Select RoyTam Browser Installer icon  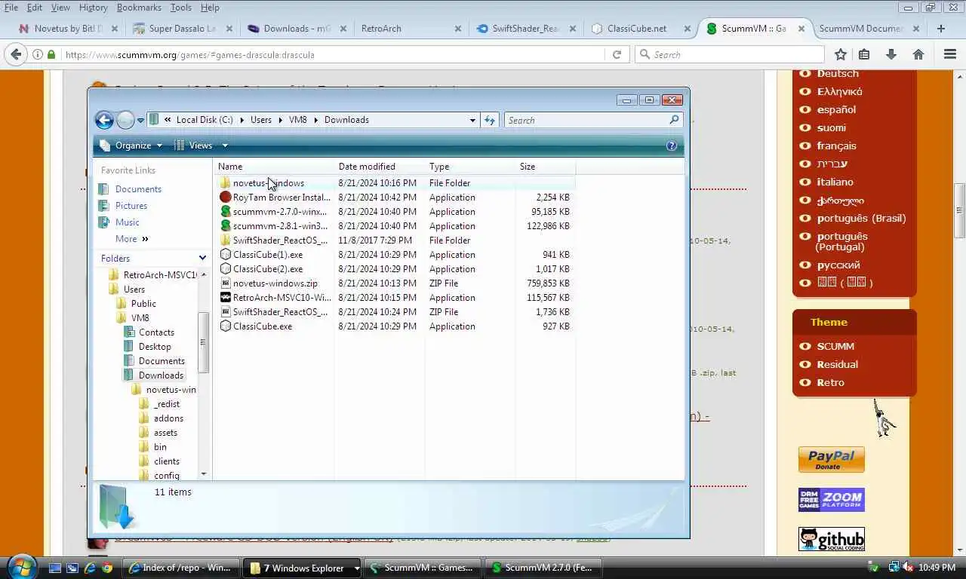(x=225, y=198)
